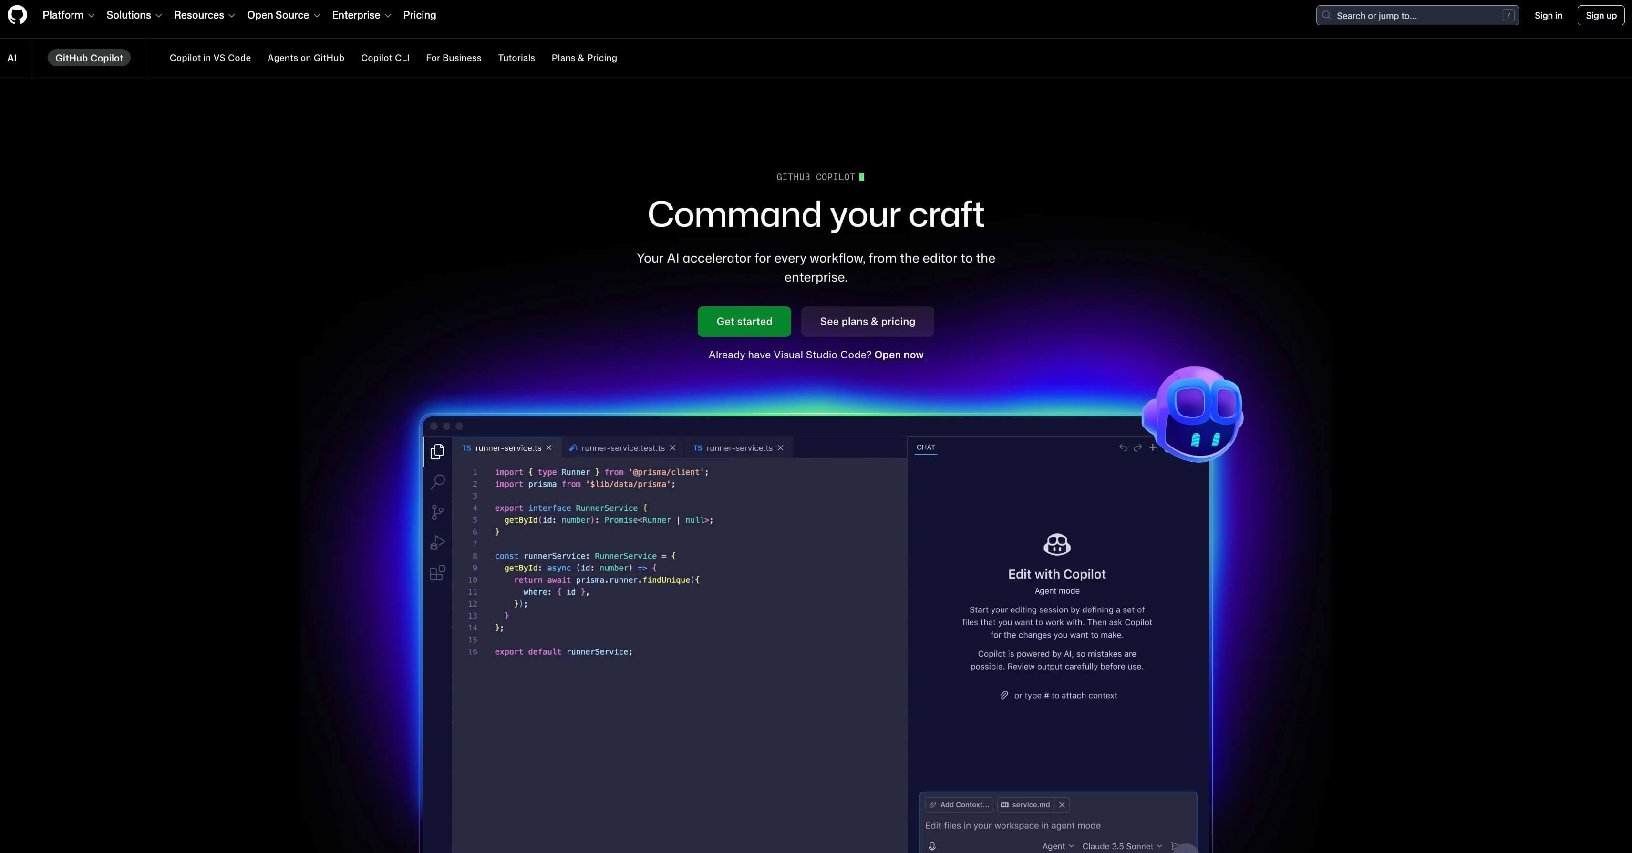This screenshot has width=1632, height=853.
Task: Switch to the rightmost runner-service.ts tab
Action: coord(739,448)
